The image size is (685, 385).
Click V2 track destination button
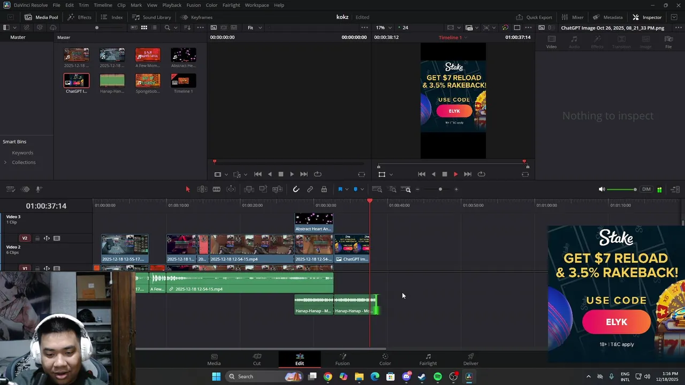tap(25, 238)
